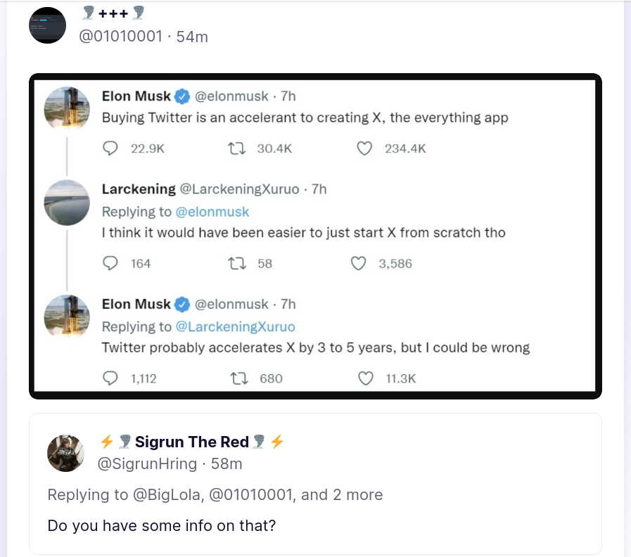
Task: Click verified badge beside first Elon Musk name
Action: pyautogui.click(x=182, y=96)
